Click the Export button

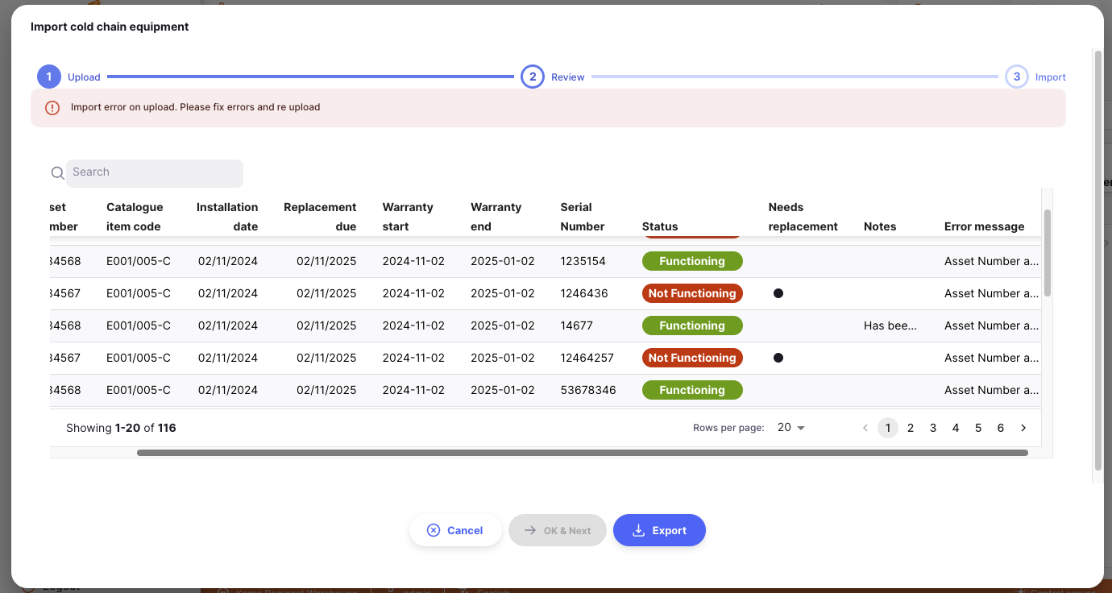tap(659, 530)
